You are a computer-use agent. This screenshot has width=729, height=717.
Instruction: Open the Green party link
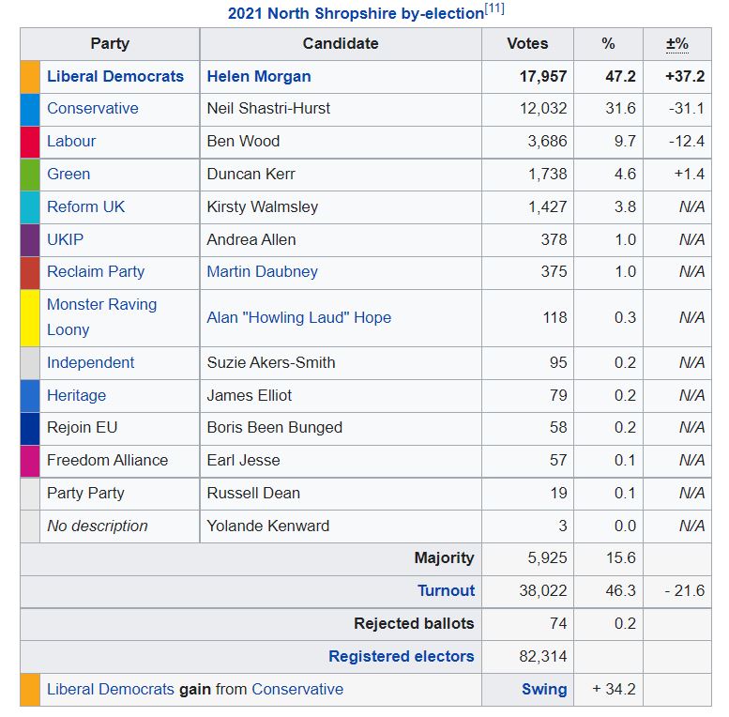(68, 174)
